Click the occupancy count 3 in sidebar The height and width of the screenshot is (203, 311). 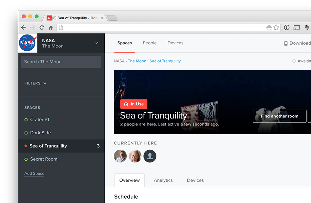point(98,146)
